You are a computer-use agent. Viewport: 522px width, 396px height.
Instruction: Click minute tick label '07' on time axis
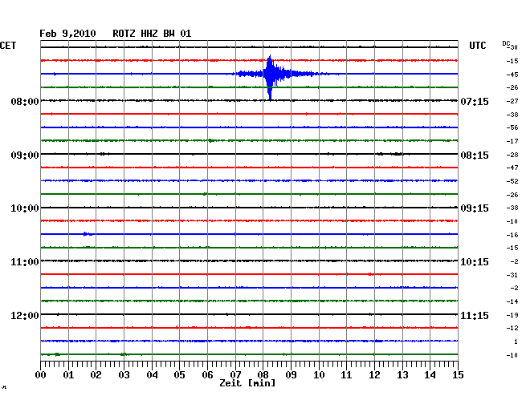tap(235, 374)
